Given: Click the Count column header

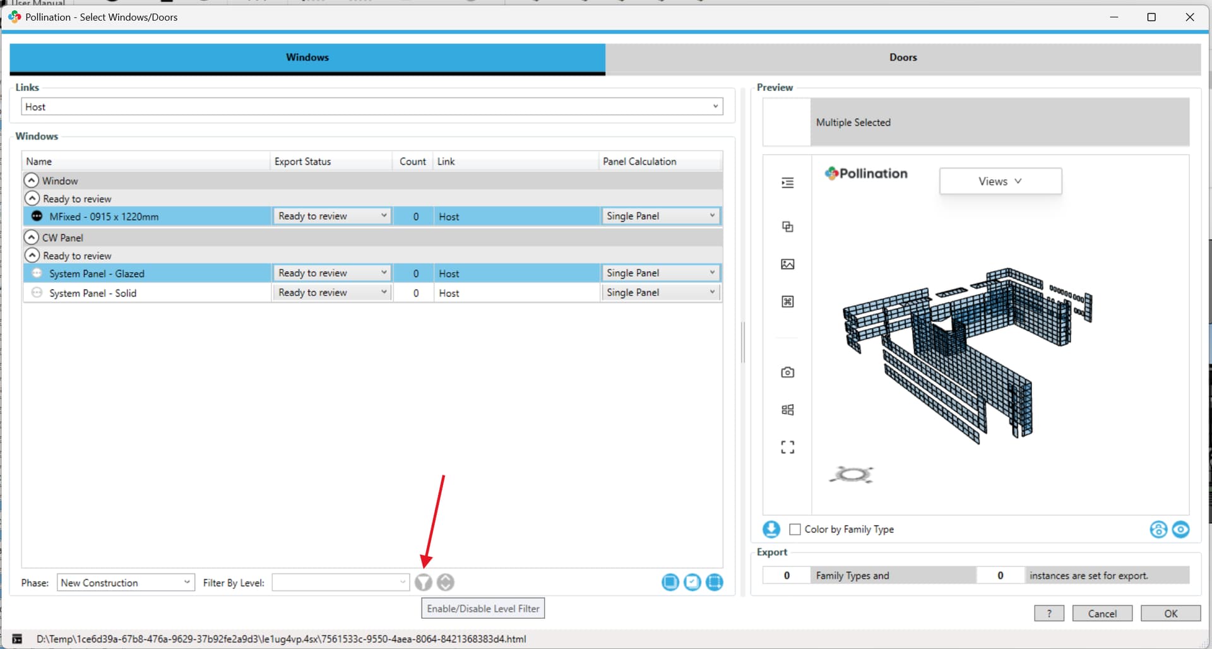Looking at the screenshot, I should click(413, 161).
